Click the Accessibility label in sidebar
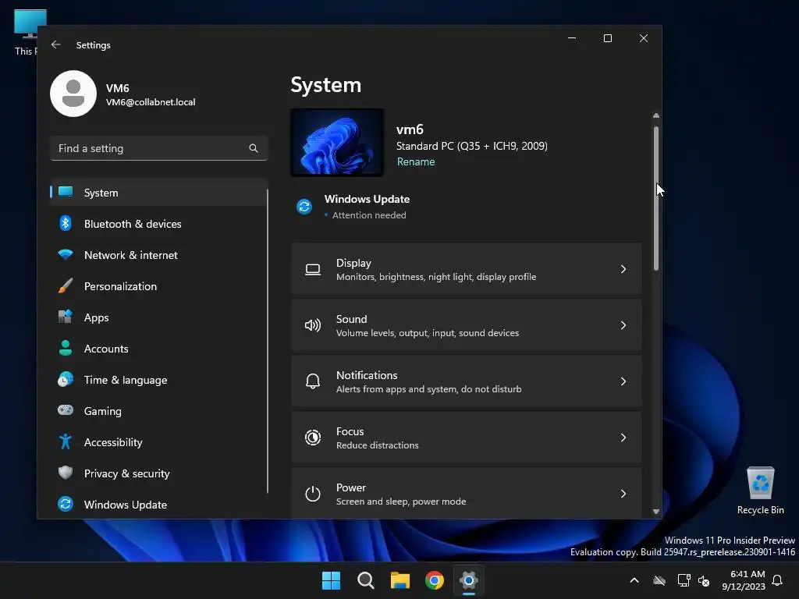 coord(113,442)
